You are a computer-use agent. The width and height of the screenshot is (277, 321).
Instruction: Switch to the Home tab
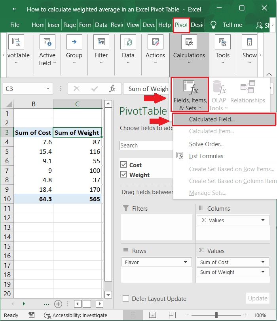38,25
